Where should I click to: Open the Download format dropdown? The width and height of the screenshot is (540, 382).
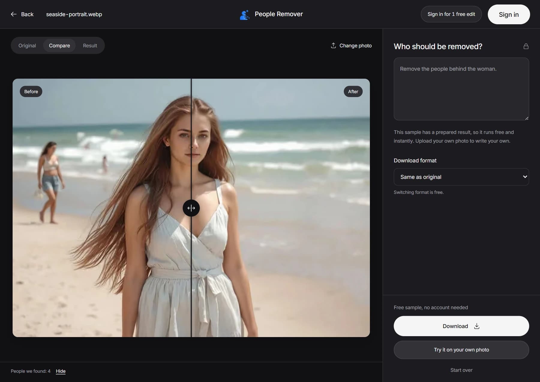(461, 177)
